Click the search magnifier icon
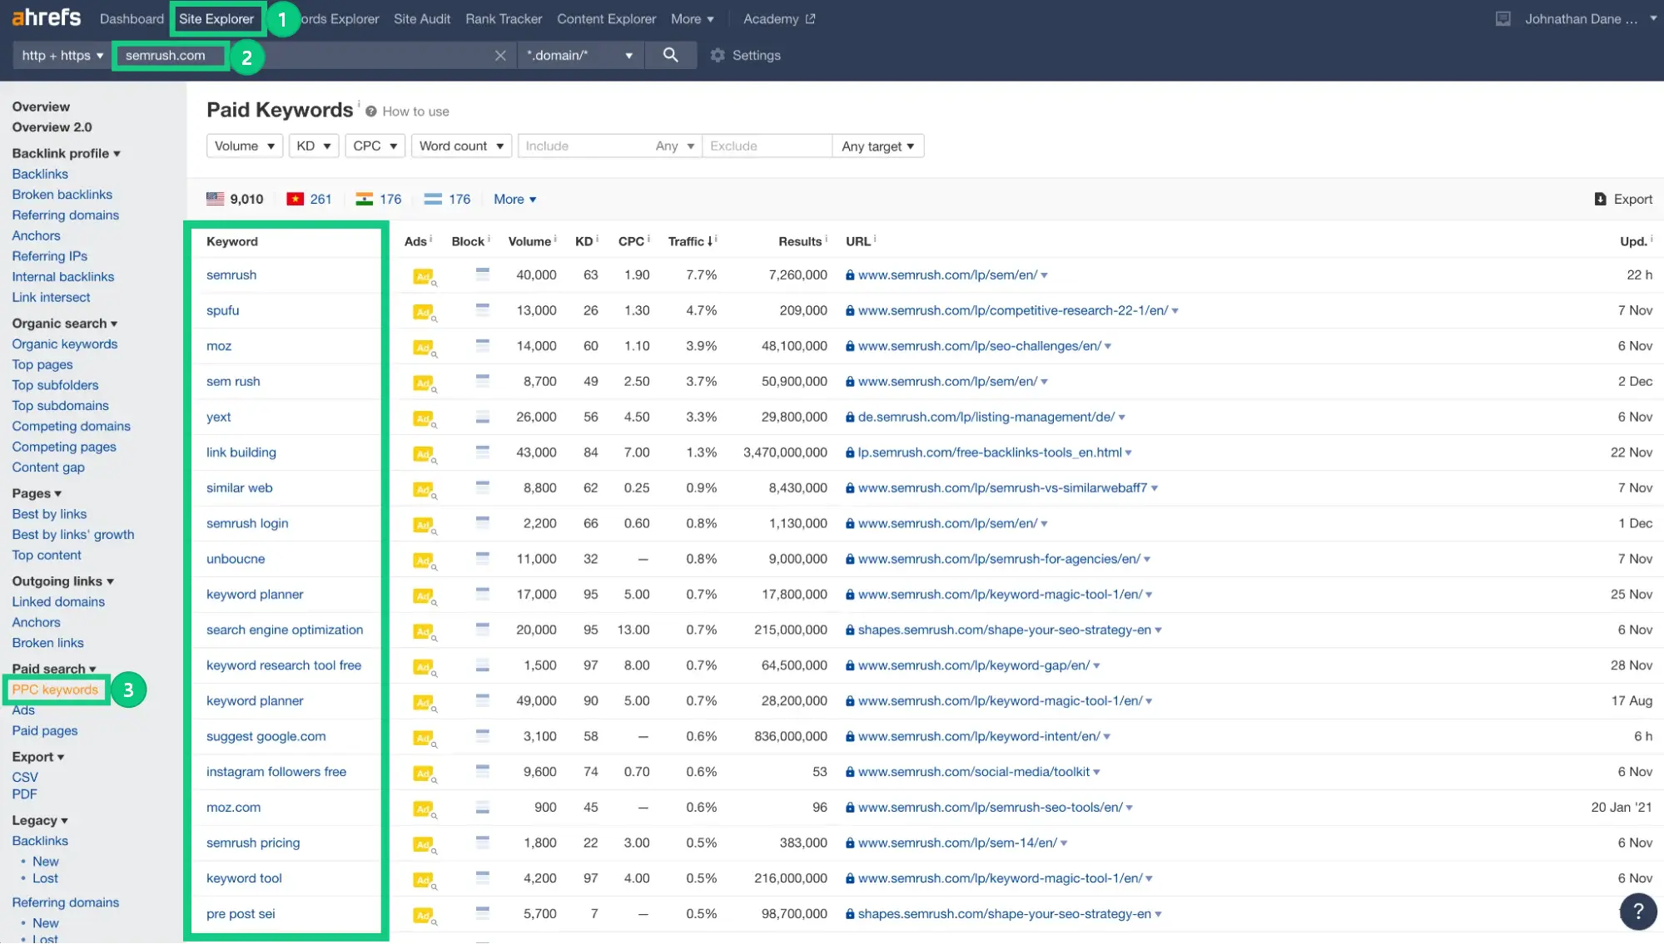 point(670,55)
